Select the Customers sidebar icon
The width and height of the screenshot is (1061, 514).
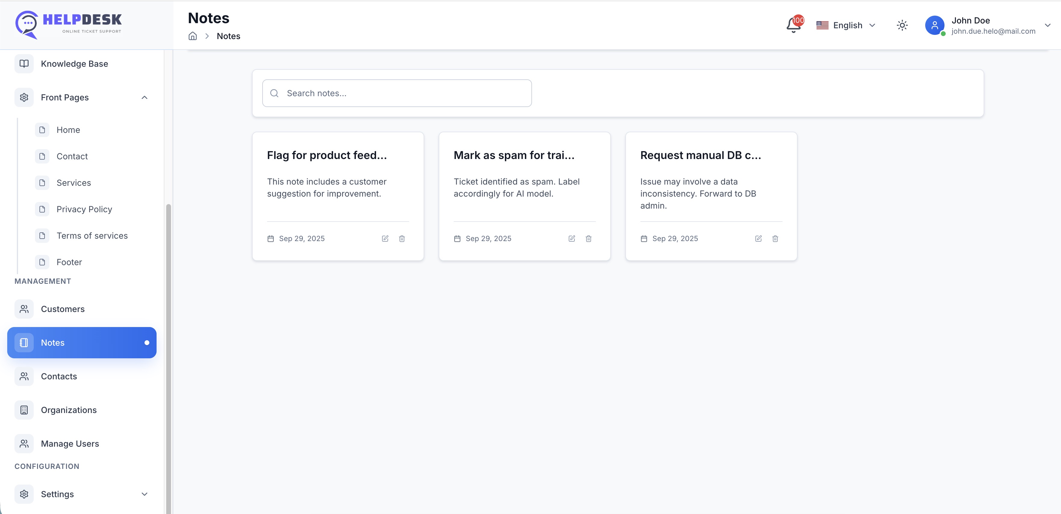point(23,309)
